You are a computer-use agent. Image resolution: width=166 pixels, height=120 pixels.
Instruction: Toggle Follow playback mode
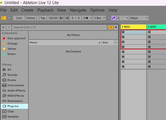coord(31,18)
